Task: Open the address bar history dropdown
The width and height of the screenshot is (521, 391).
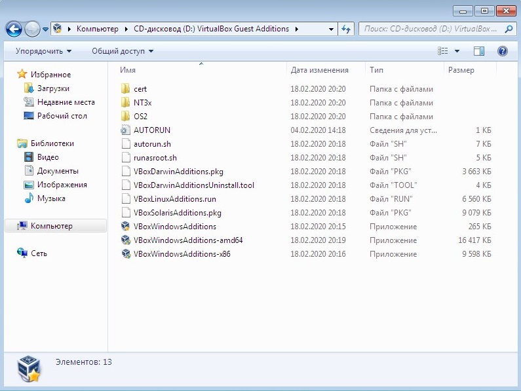Action: (331, 29)
